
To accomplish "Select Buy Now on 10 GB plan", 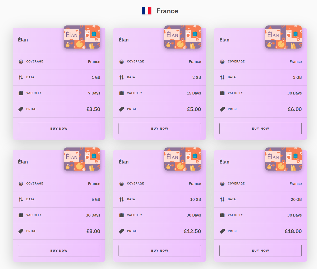I will pyautogui.click(x=160, y=251).
